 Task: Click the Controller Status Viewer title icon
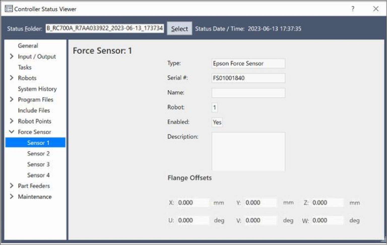(9, 9)
